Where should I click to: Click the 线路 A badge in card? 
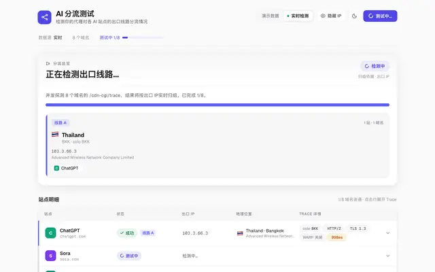pos(60,122)
